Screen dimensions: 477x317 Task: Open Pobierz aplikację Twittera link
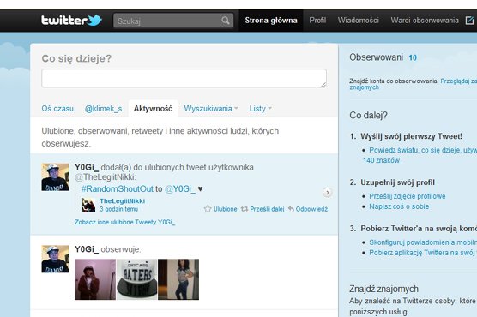[423, 253]
